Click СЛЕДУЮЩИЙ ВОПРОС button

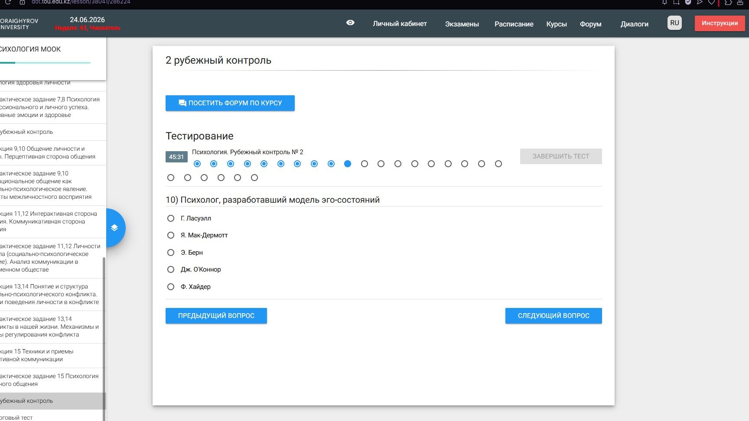pos(554,316)
